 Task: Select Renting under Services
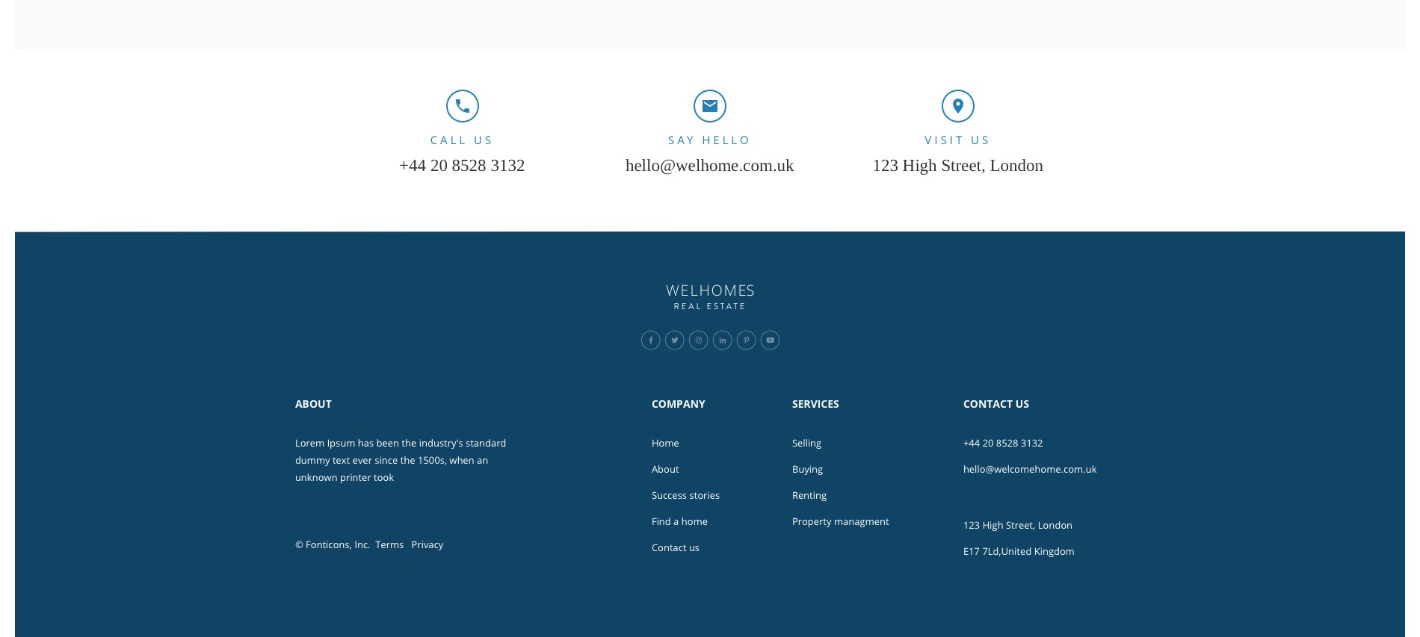pos(809,495)
